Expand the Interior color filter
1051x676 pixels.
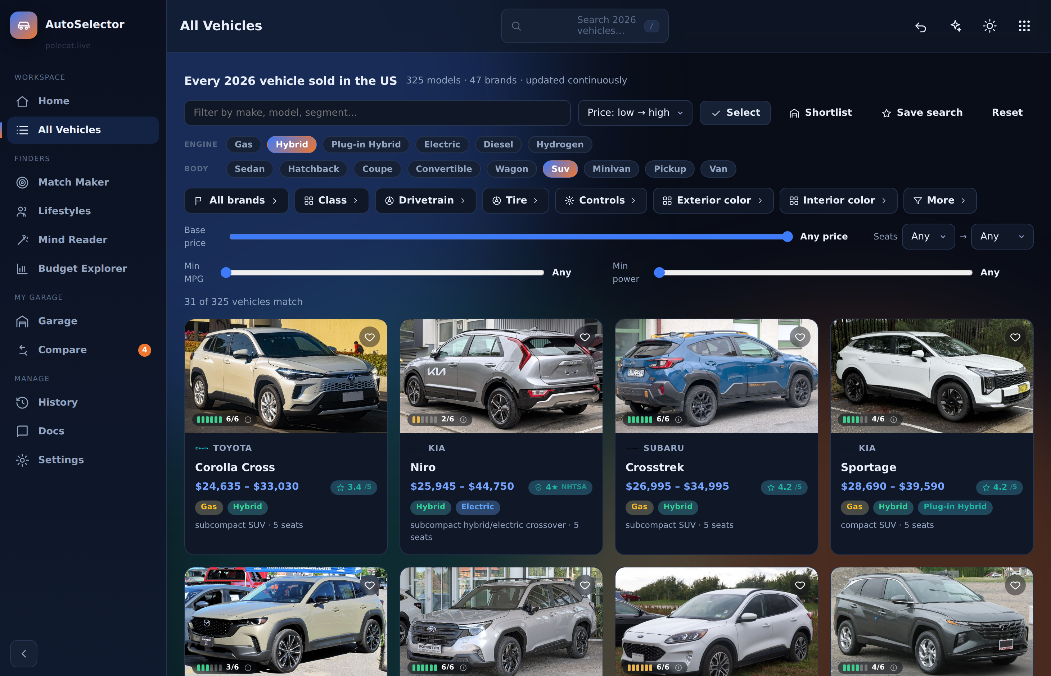click(838, 201)
